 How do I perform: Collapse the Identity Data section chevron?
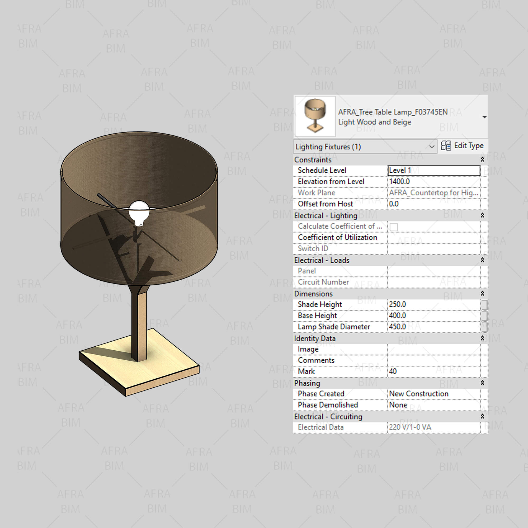point(482,338)
